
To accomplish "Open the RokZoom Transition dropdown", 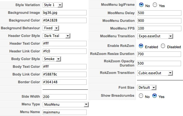I will click(155, 73).
